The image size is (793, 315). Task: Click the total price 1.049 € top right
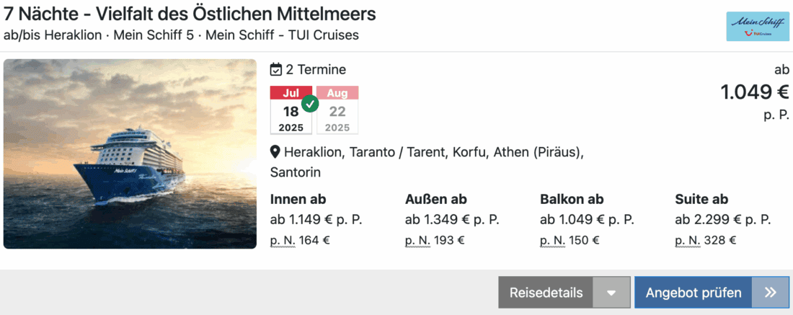(x=755, y=92)
